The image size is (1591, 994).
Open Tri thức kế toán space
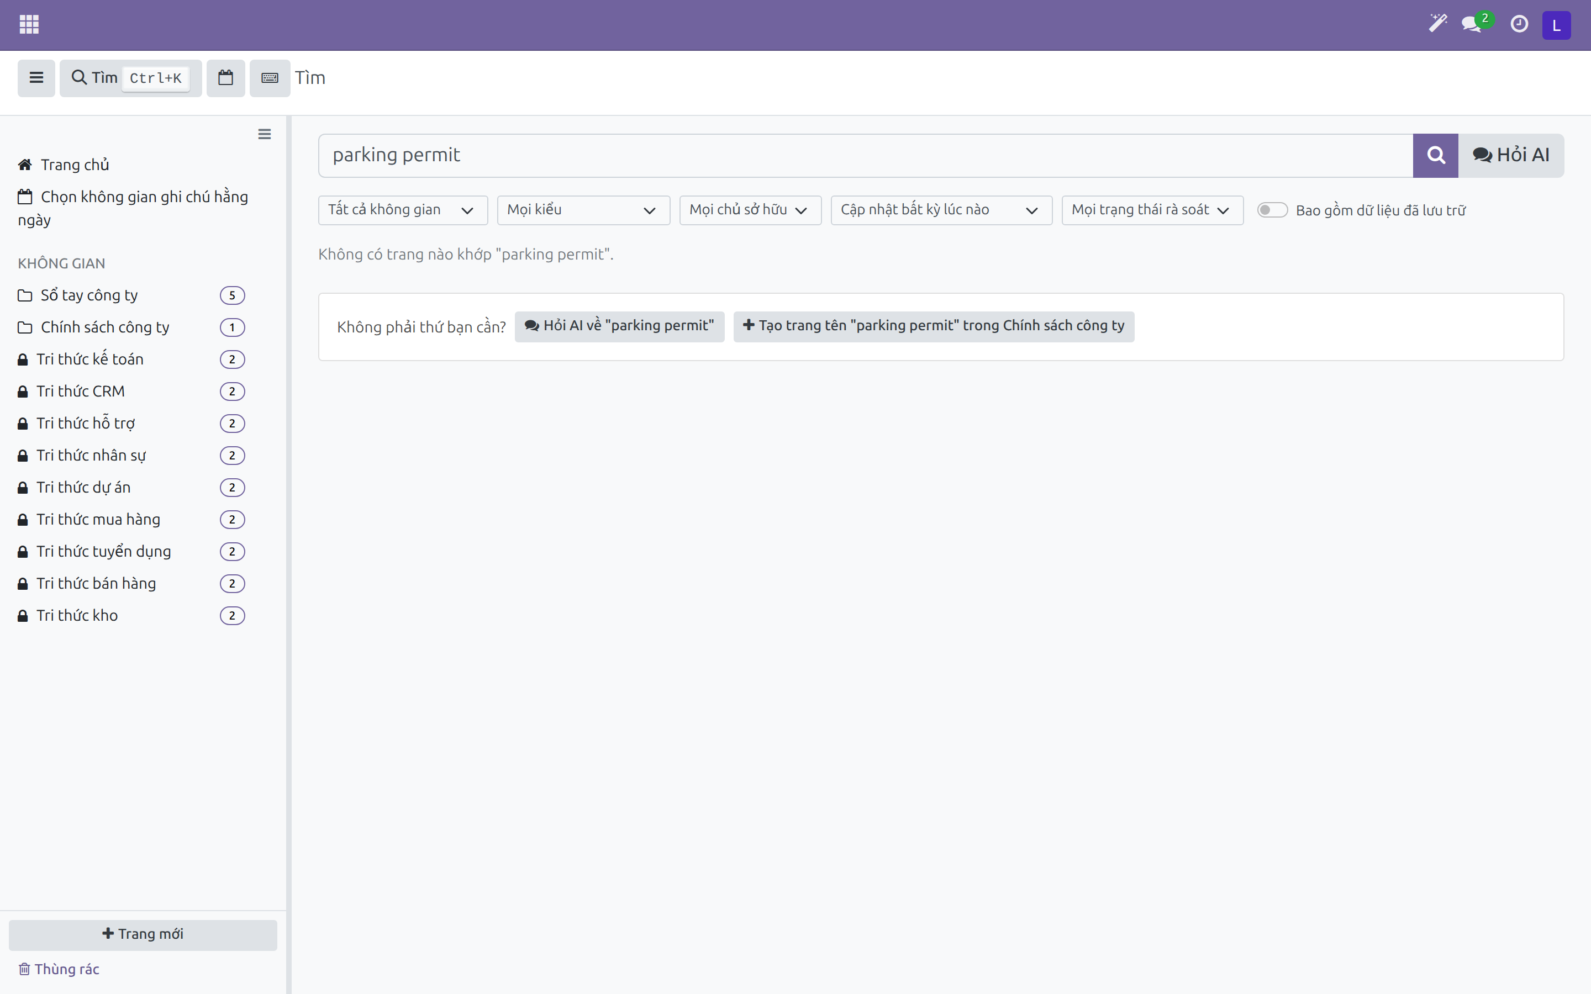click(90, 359)
